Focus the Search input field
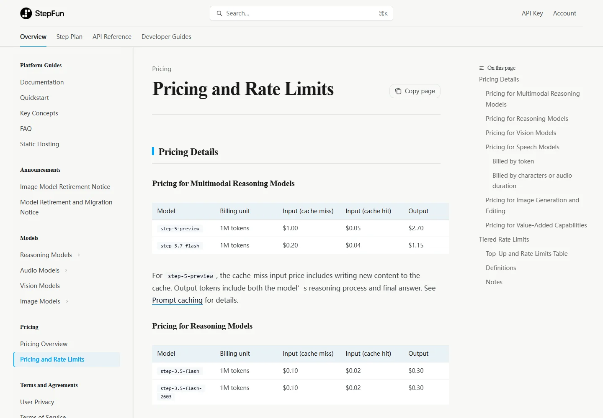 click(x=301, y=13)
